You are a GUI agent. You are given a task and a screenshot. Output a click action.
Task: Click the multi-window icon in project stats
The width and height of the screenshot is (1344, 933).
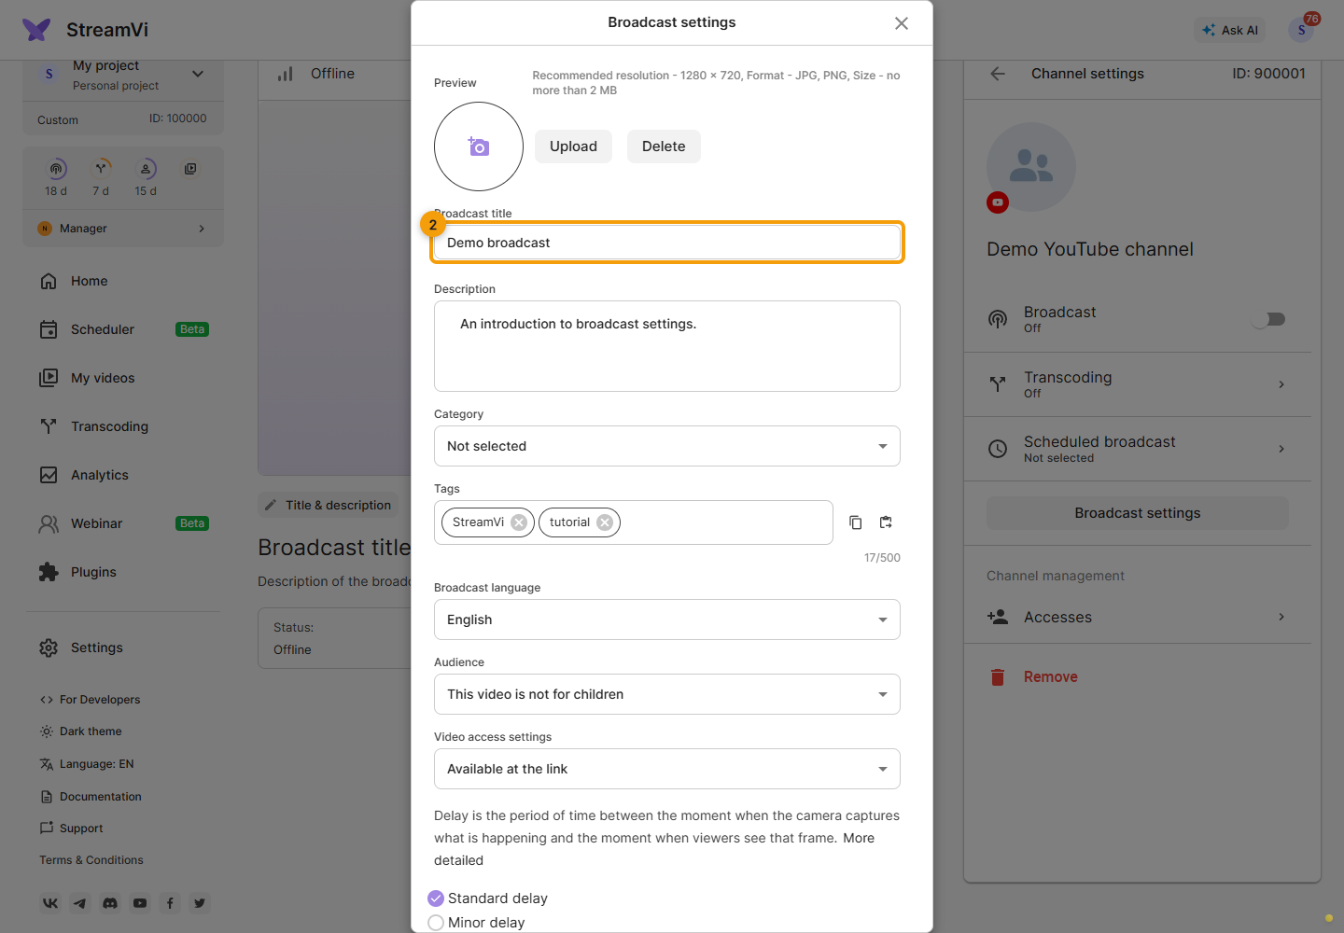tap(190, 169)
